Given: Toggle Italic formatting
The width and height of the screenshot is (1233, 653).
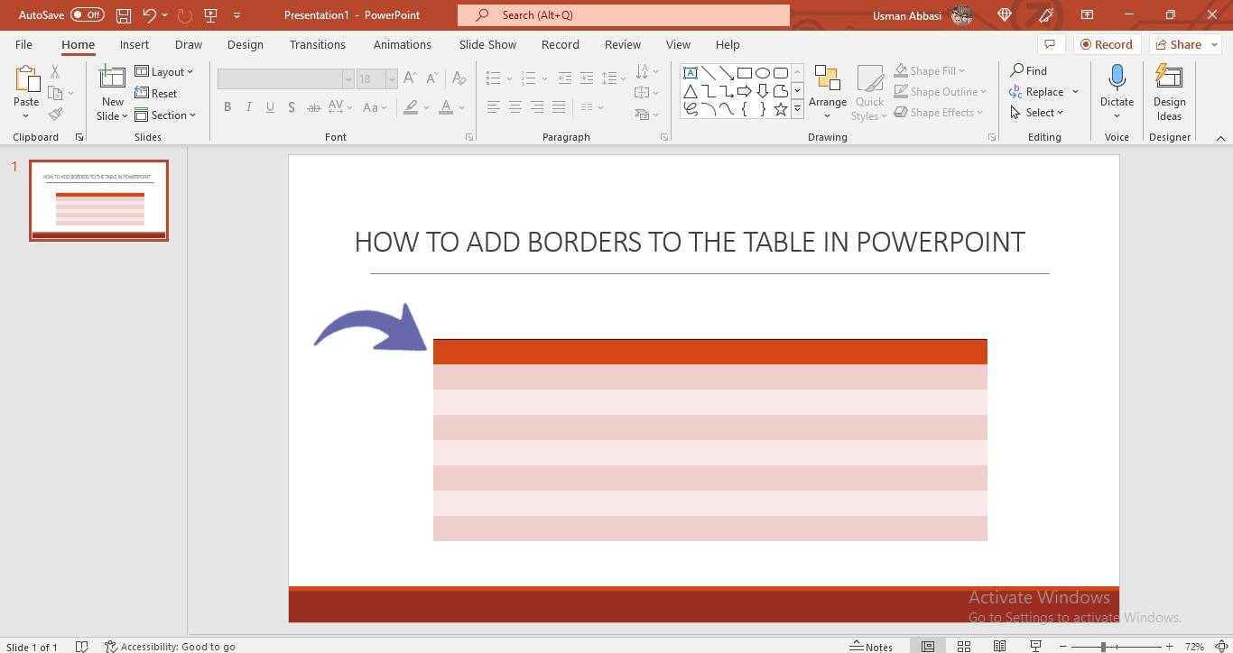Looking at the screenshot, I should 248,107.
